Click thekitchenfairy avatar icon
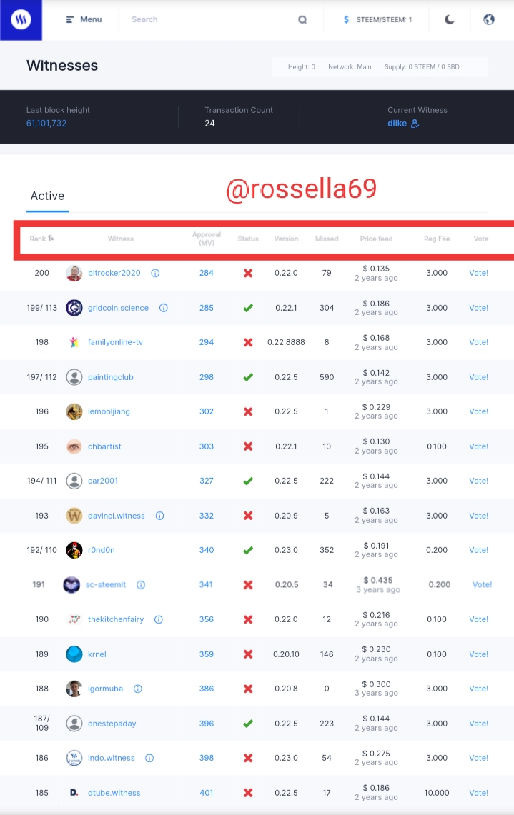This screenshot has width=514, height=815. pyautogui.click(x=74, y=619)
